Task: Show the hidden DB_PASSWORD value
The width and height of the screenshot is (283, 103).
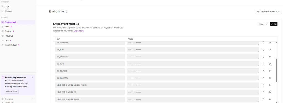Action: click(269, 57)
